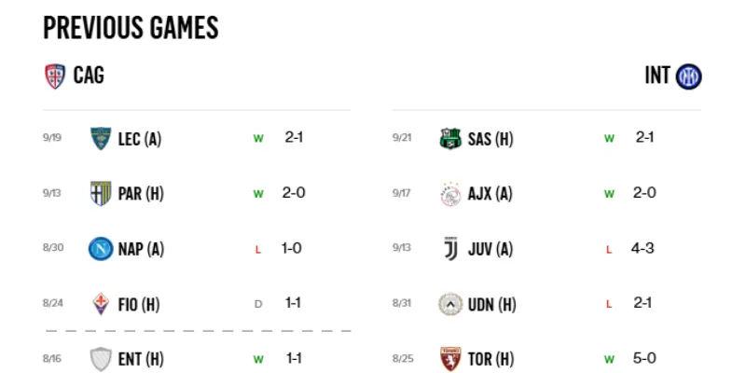The width and height of the screenshot is (746, 373).
Task: Click the Lecce team logo
Action: pos(100,139)
